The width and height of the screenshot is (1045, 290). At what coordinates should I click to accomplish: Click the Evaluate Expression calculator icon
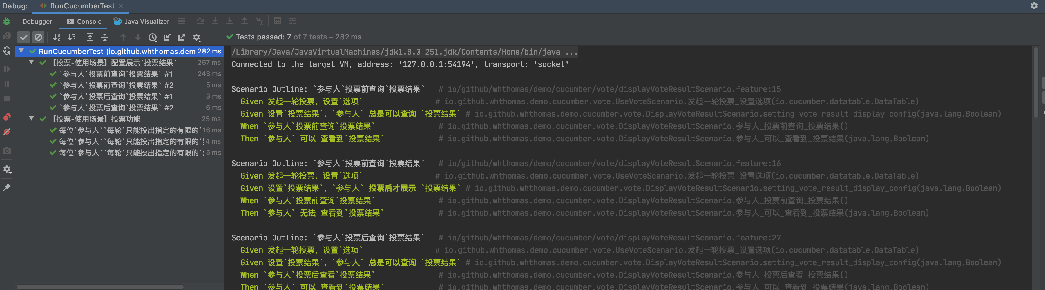pyautogui.click(x=278, y=21)
